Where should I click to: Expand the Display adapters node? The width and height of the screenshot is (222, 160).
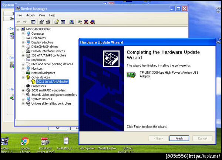(x=23, y=42)
